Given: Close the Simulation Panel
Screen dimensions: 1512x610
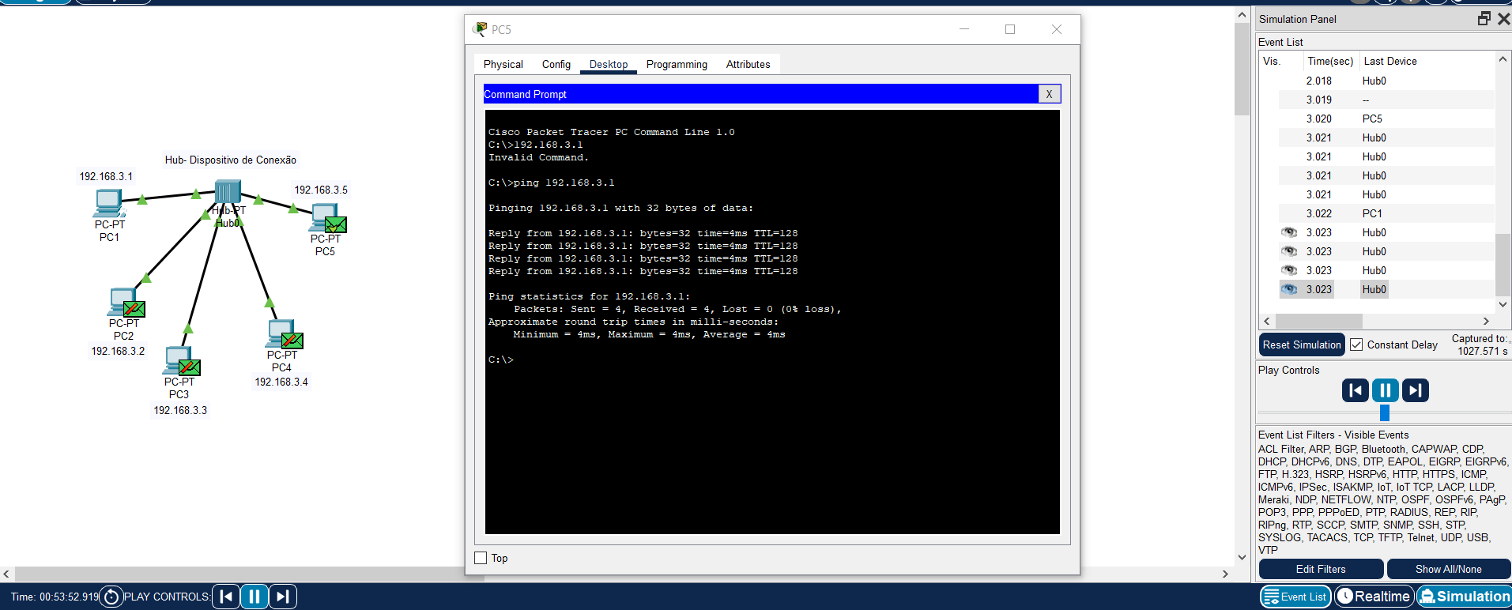Looking at the screenshot, I should 1503,19.
